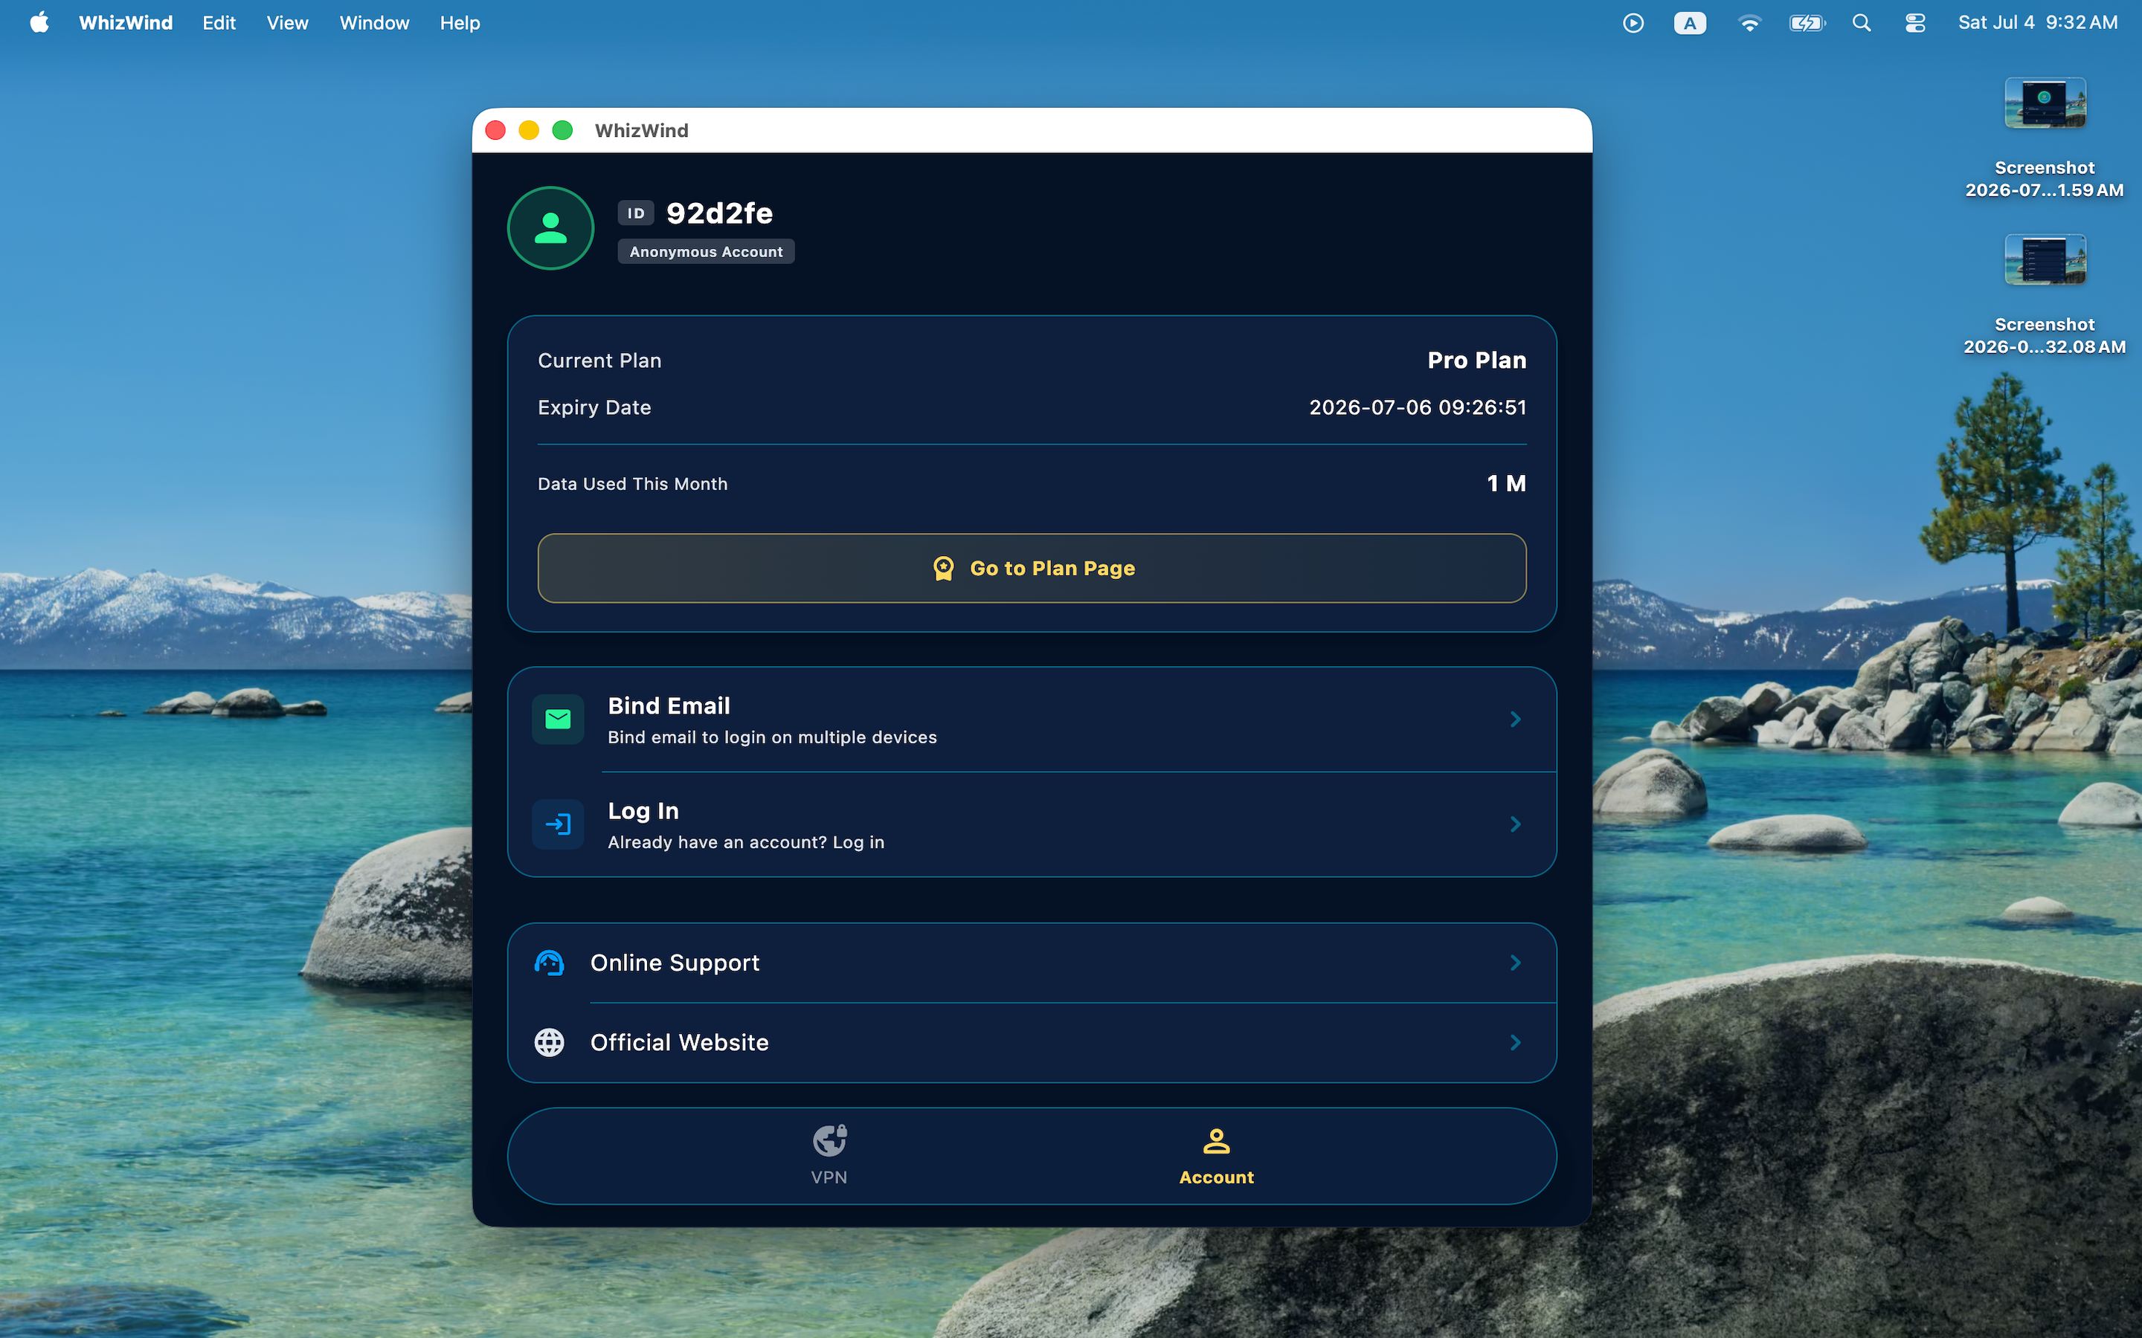Click the Data Used This Month label
The height and width of the screenshot is (1338, 2142).
point(633,484)
